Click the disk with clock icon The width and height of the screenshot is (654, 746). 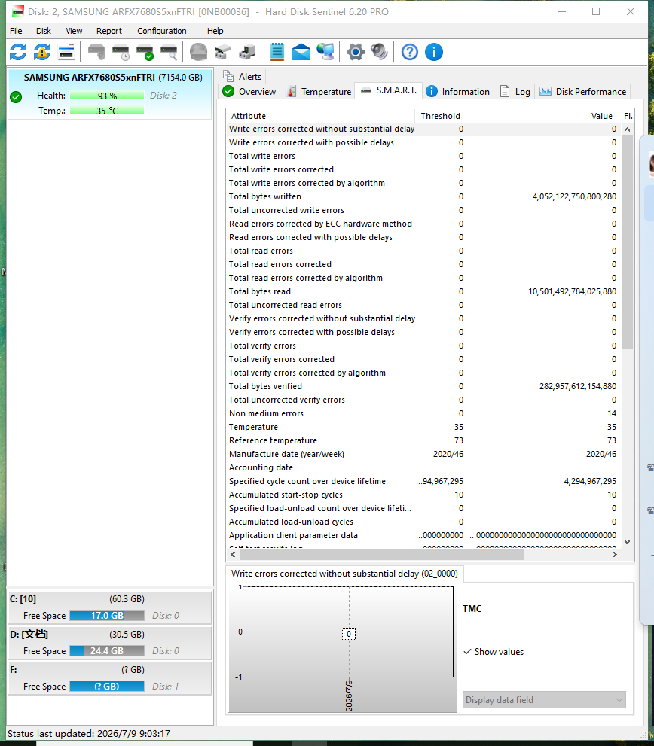coord(121,52)
